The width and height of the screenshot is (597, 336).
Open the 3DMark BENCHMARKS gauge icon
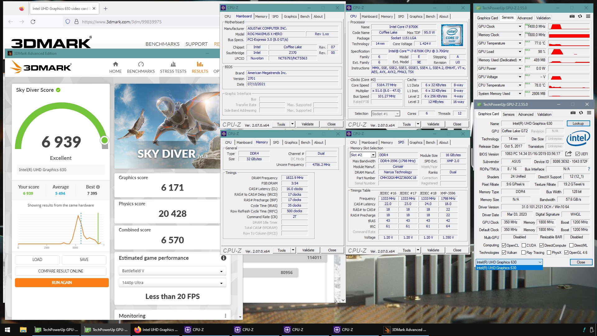pos(141,64)
